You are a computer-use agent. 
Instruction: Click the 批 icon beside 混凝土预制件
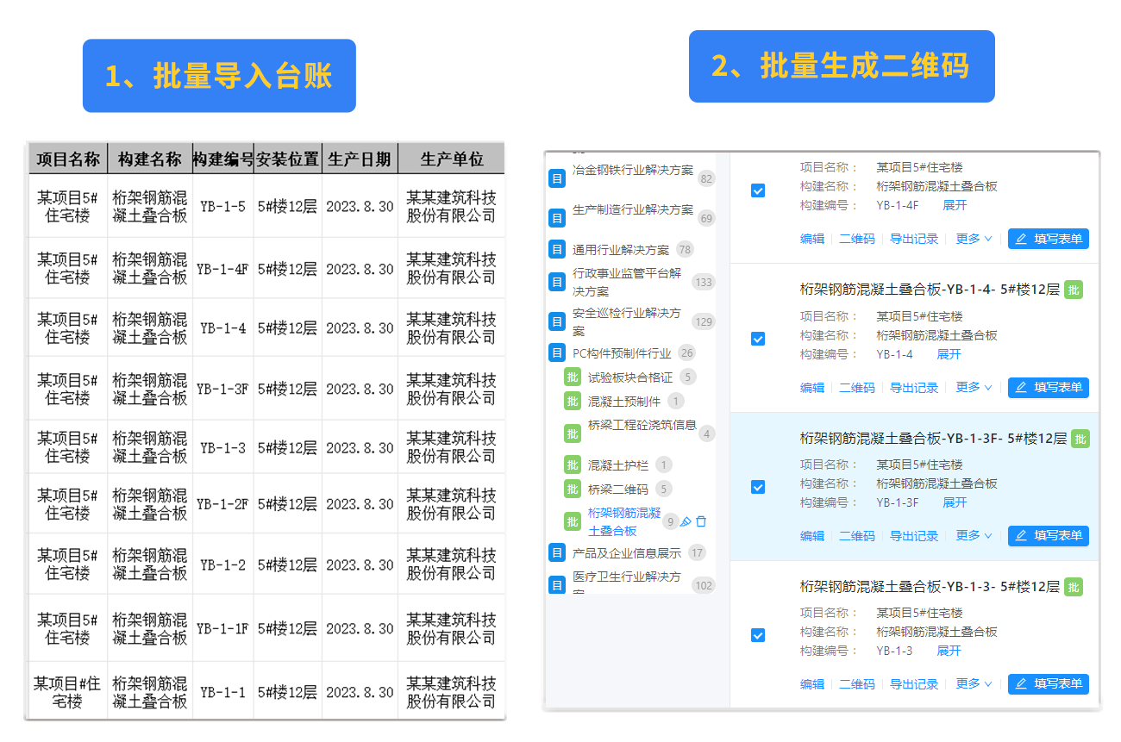point(573,400)
